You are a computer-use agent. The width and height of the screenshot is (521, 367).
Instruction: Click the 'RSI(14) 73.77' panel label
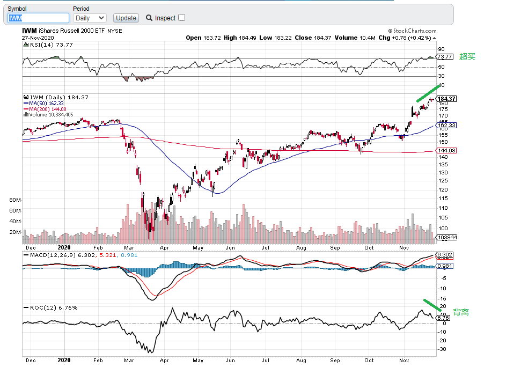[x=51, y=45]
